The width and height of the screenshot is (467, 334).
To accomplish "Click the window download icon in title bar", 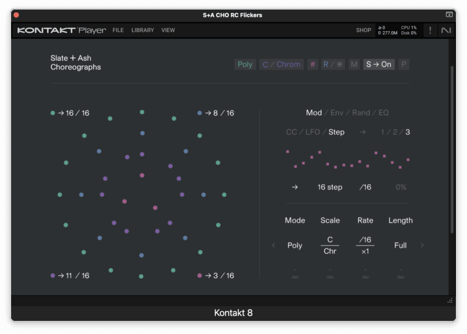I will [x=449, y=15].
